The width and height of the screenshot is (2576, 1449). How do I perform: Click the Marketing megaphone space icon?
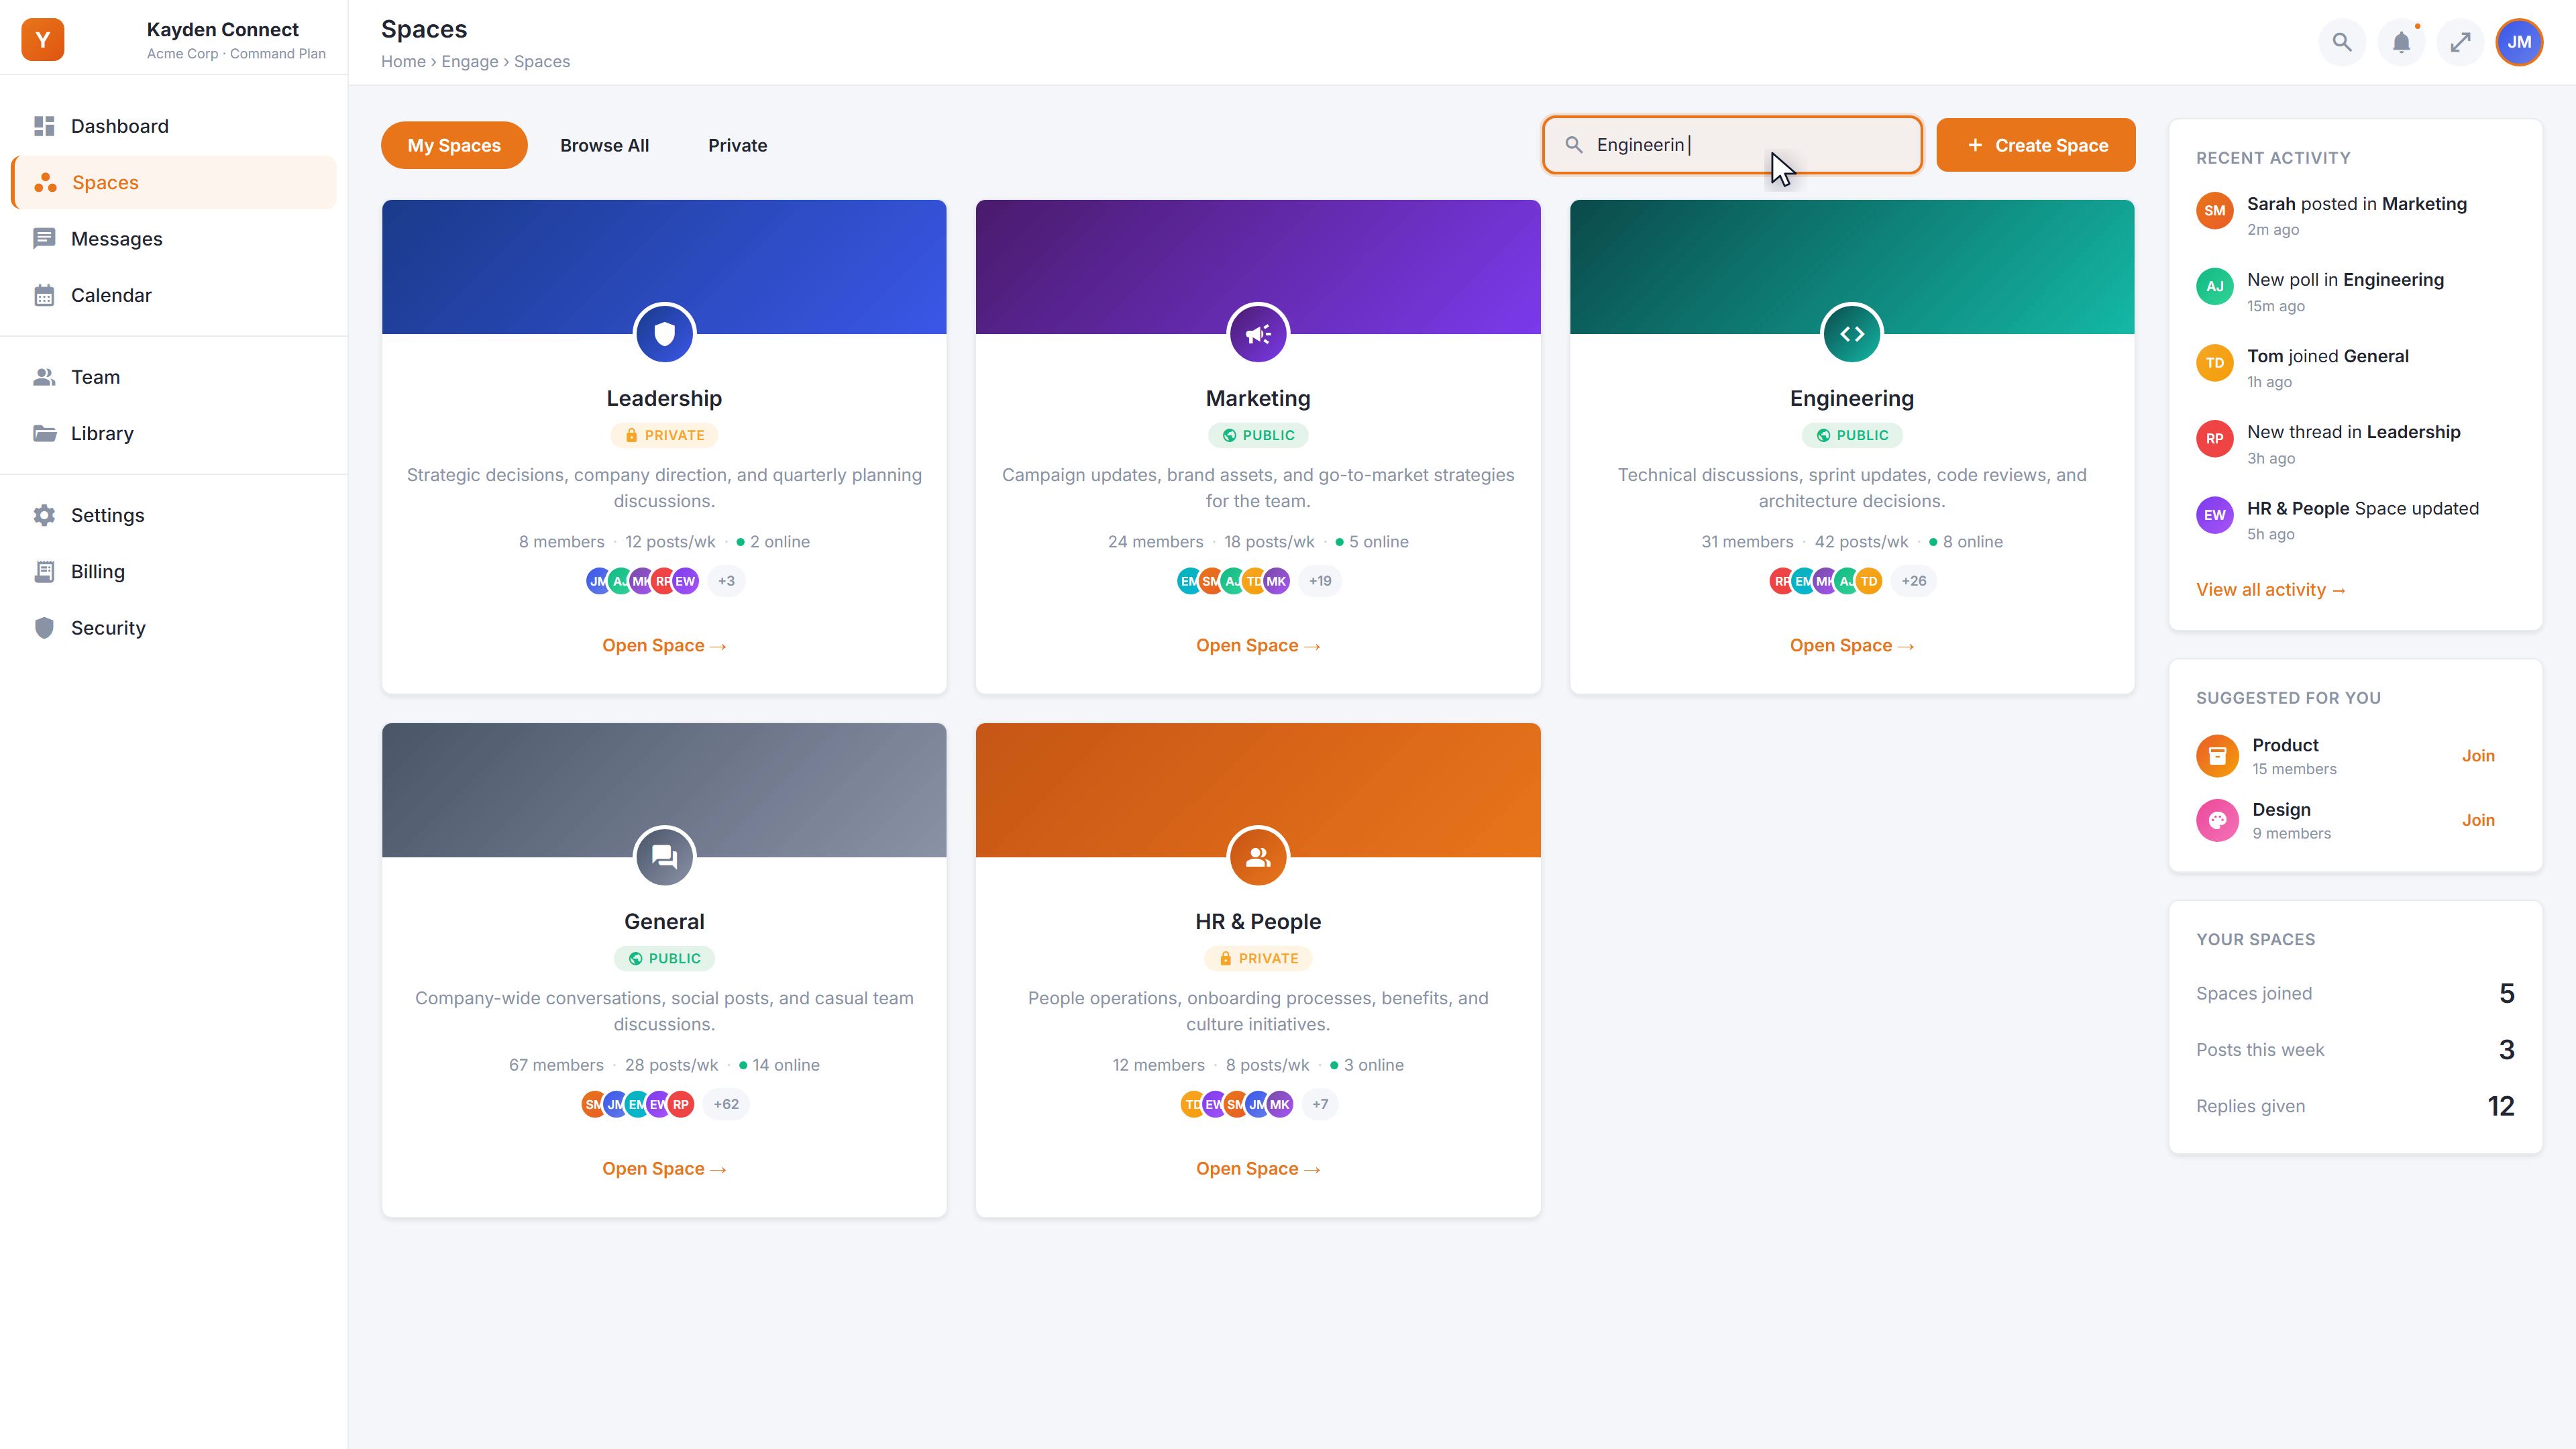[x=1258, y=334]
